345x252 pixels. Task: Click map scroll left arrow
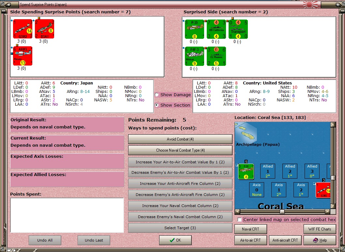click(x=237, y=212)
